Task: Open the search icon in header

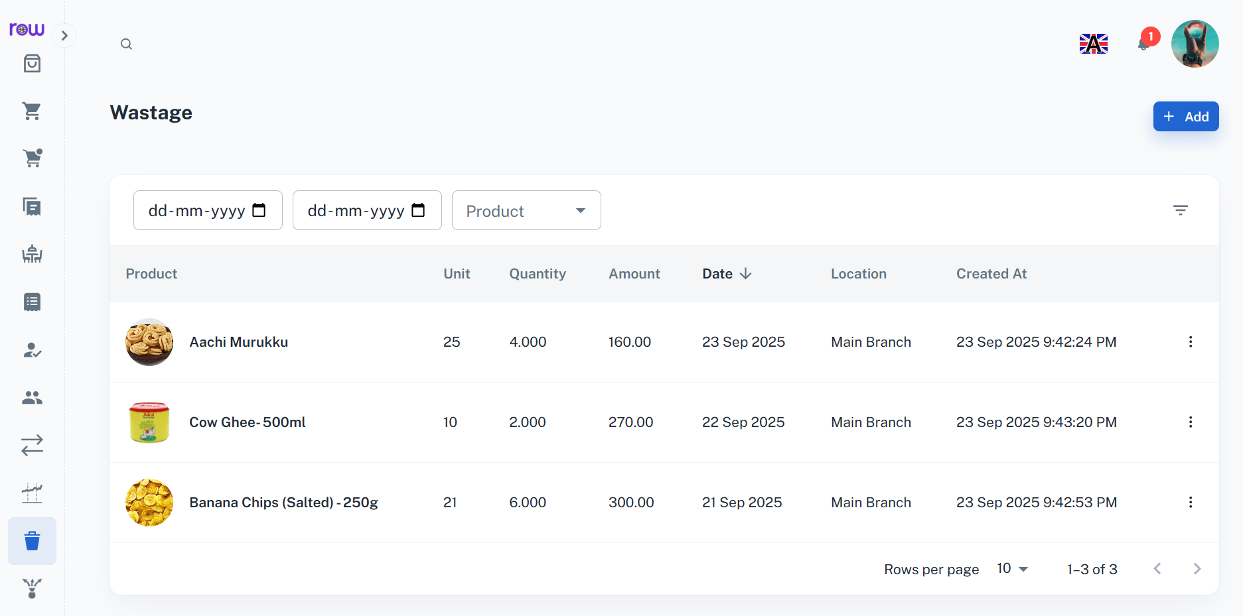Action: coord(126,44)
